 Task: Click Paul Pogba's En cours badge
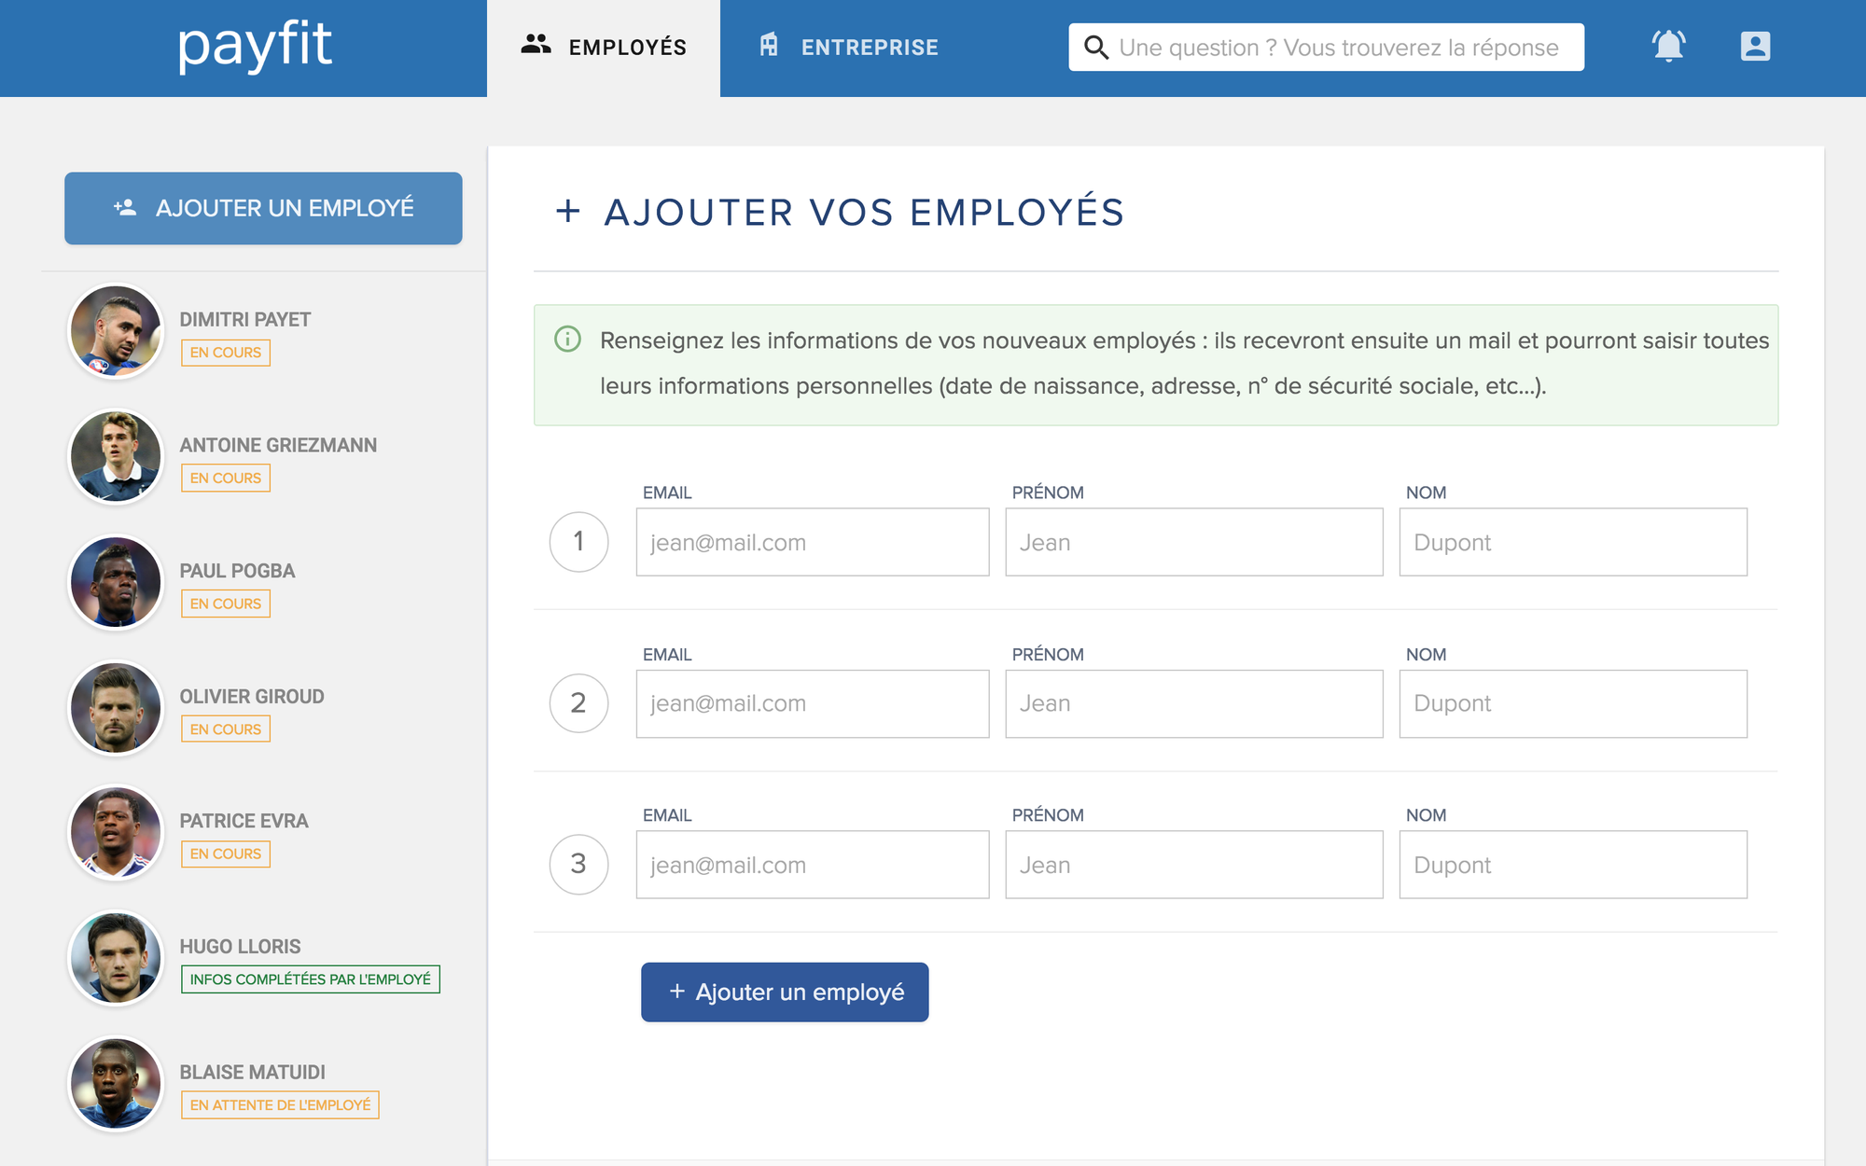point(226,604)
